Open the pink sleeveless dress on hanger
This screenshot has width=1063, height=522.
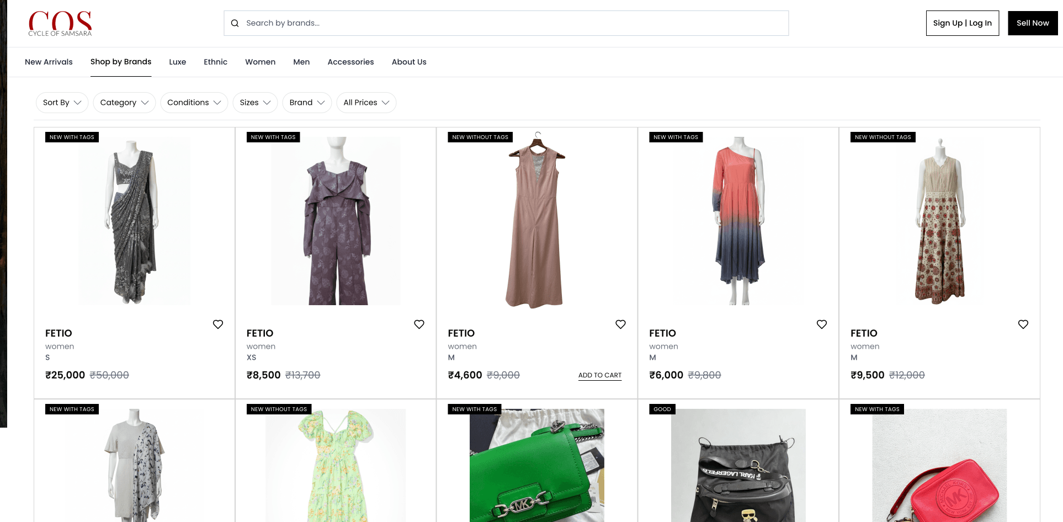[537, 221]
